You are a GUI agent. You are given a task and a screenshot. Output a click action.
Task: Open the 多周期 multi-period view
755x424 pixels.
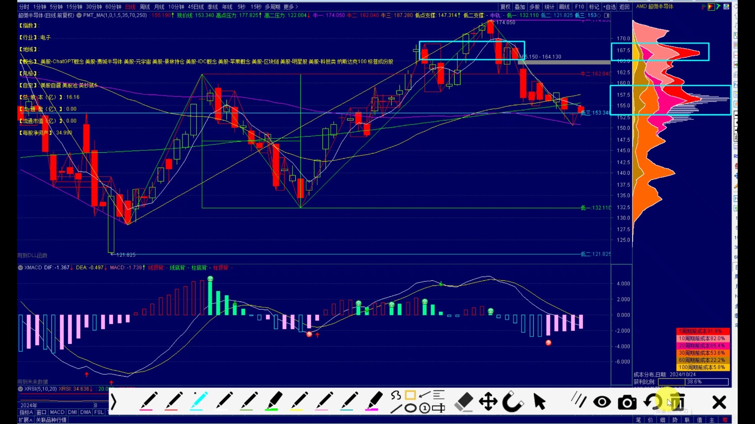click(x=272, y=7)
